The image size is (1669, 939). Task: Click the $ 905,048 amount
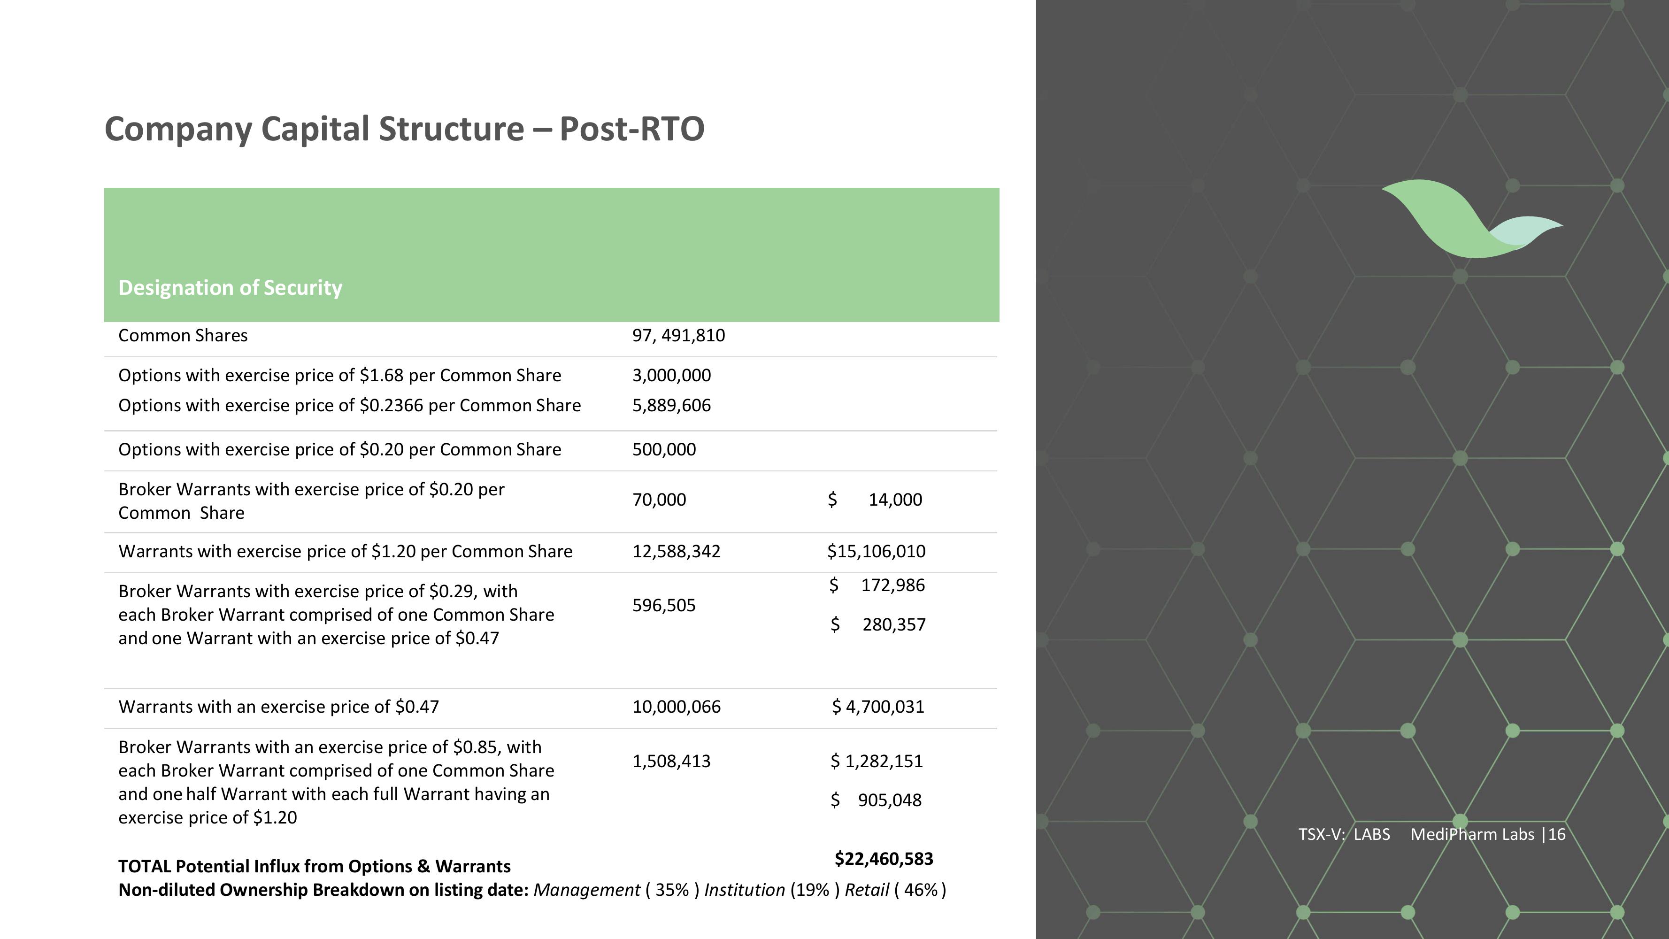pyautogui.click(x=876, y=800)
